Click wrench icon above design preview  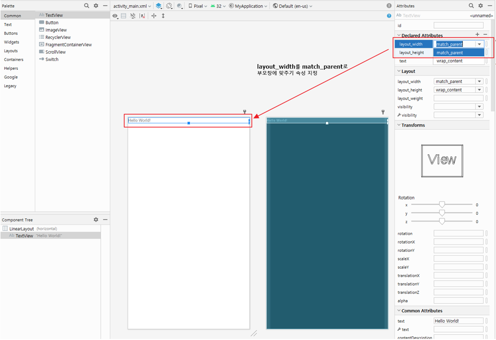(x=244, y=112)
